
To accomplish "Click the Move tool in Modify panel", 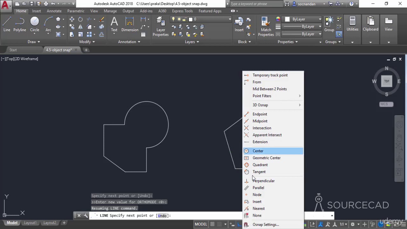I will coord(72,19).
